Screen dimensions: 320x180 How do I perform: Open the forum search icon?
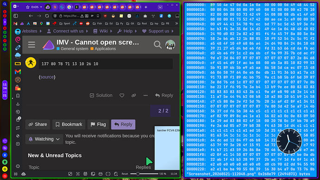(x=158, y=45)
